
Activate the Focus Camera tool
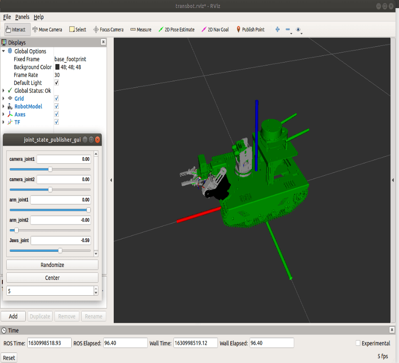coord(108,30)
